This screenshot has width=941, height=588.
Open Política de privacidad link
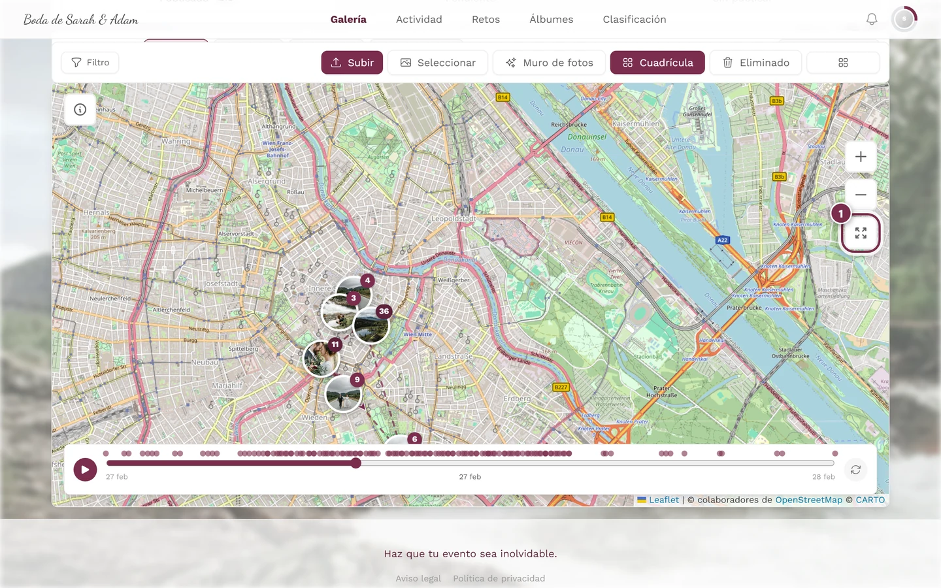(499, 578)
